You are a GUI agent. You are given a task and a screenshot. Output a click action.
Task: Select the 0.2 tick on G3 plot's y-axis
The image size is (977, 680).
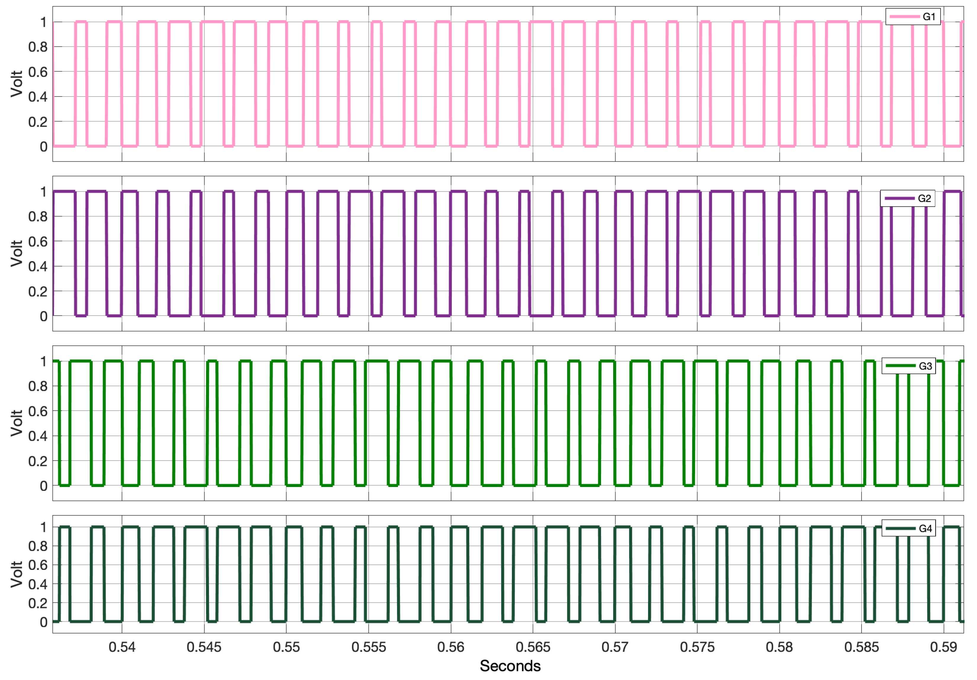38,461
